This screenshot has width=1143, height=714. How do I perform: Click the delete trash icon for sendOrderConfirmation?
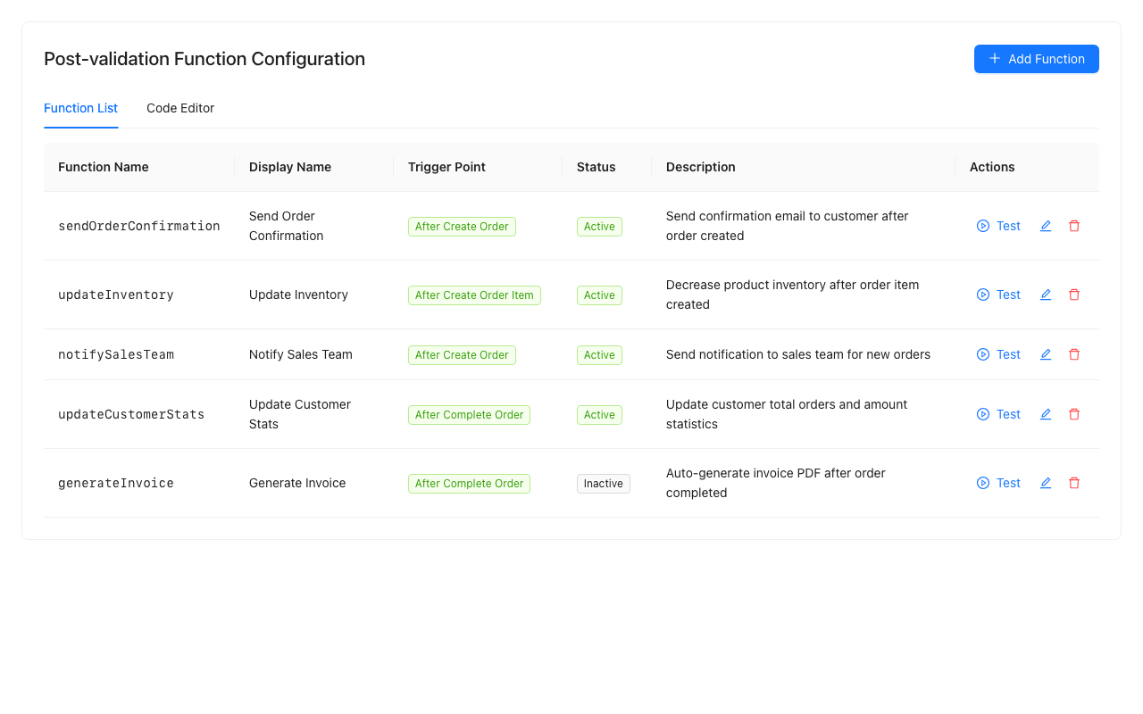[1074, 226]
